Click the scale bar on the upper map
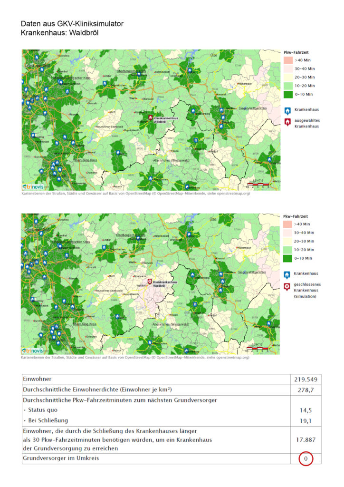This screenshot has width=344, height=487. (258, 184)
